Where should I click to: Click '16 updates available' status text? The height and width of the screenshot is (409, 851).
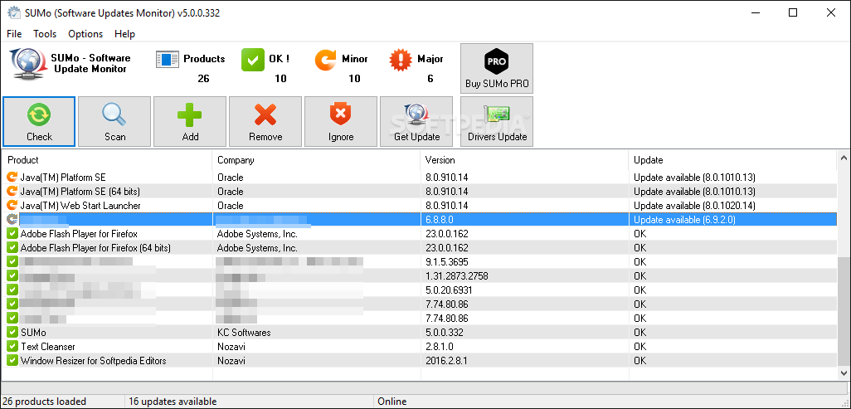pyautogui.click(x=173, y=402)
